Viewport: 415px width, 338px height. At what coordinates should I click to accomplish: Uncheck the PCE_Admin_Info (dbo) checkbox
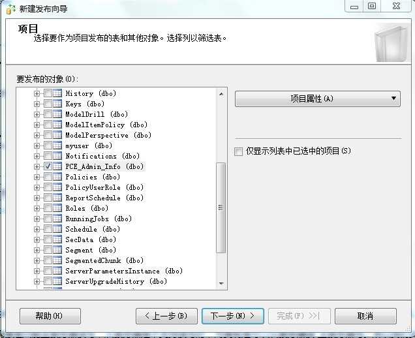pos(48,166)
